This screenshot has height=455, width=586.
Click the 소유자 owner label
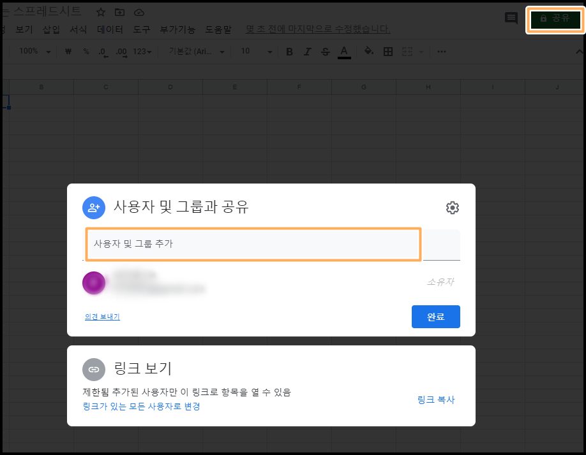pyautogui.click(x=440, y=282)
